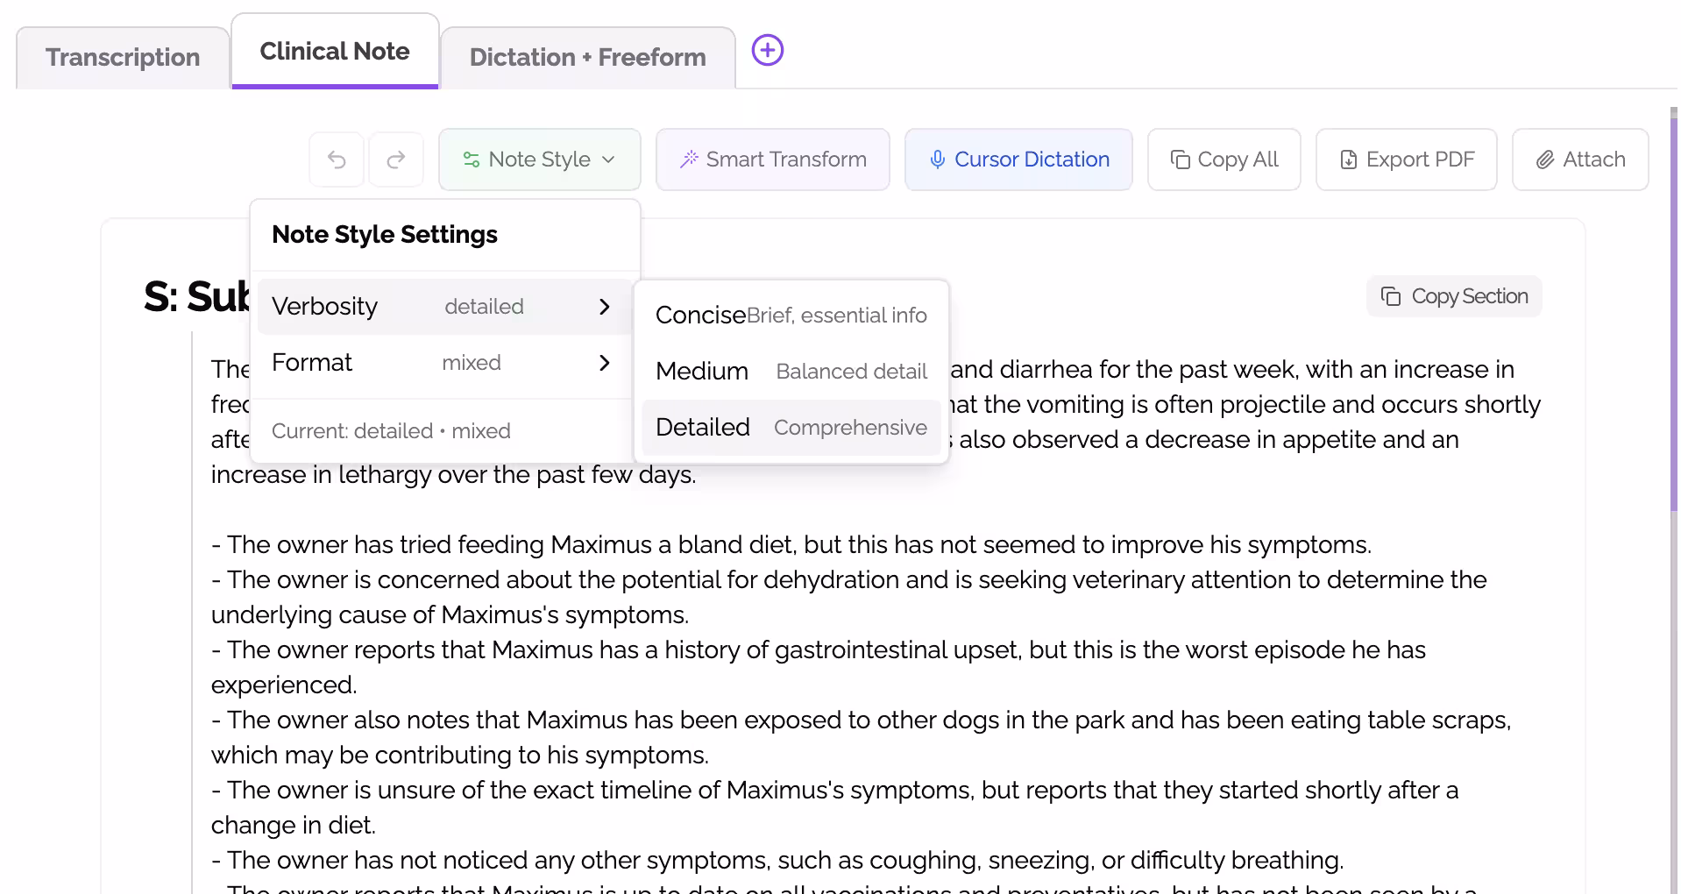Open the Attach paperclip icon

pyautogui.click(x=1545, y=160)
